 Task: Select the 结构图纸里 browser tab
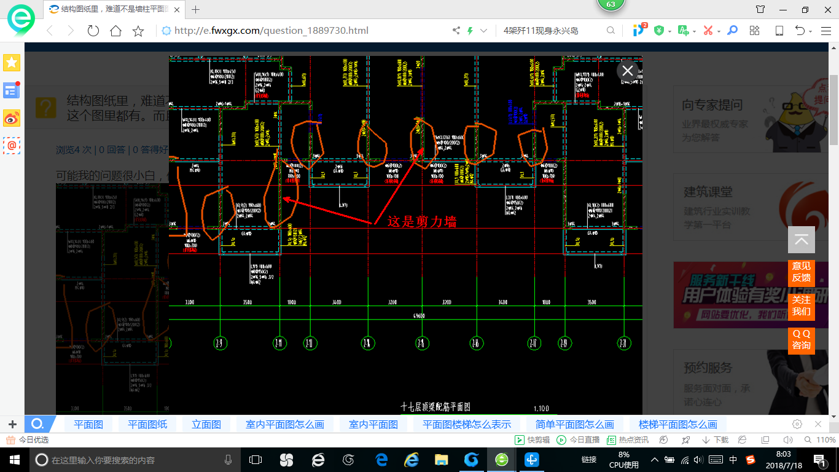[x=114, y=9]
